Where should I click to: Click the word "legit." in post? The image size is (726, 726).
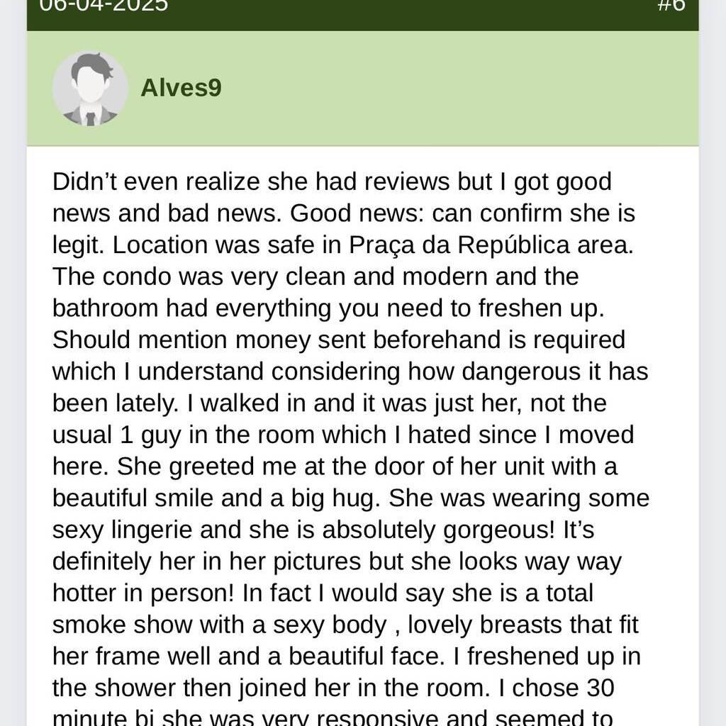tap(79, 245)
